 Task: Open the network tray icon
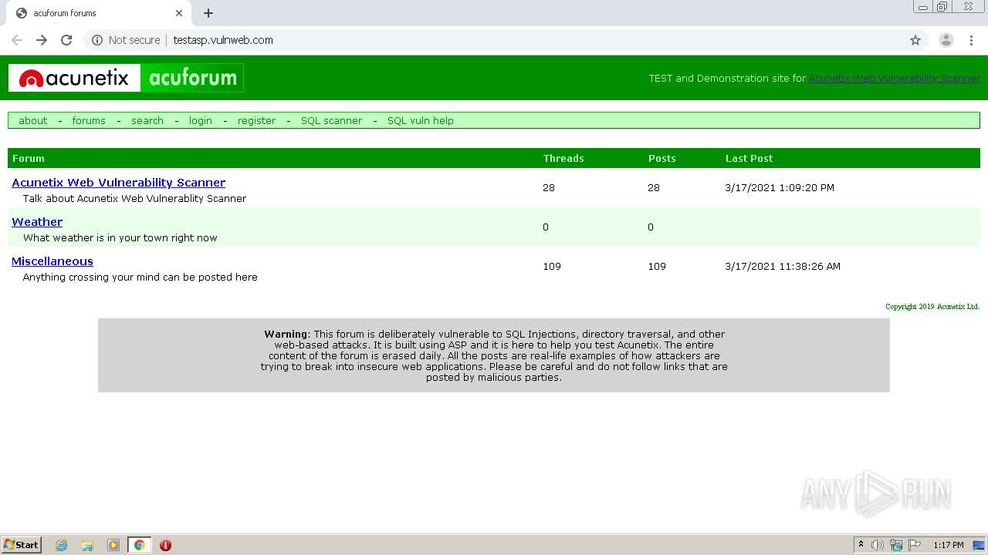point(896,545)
